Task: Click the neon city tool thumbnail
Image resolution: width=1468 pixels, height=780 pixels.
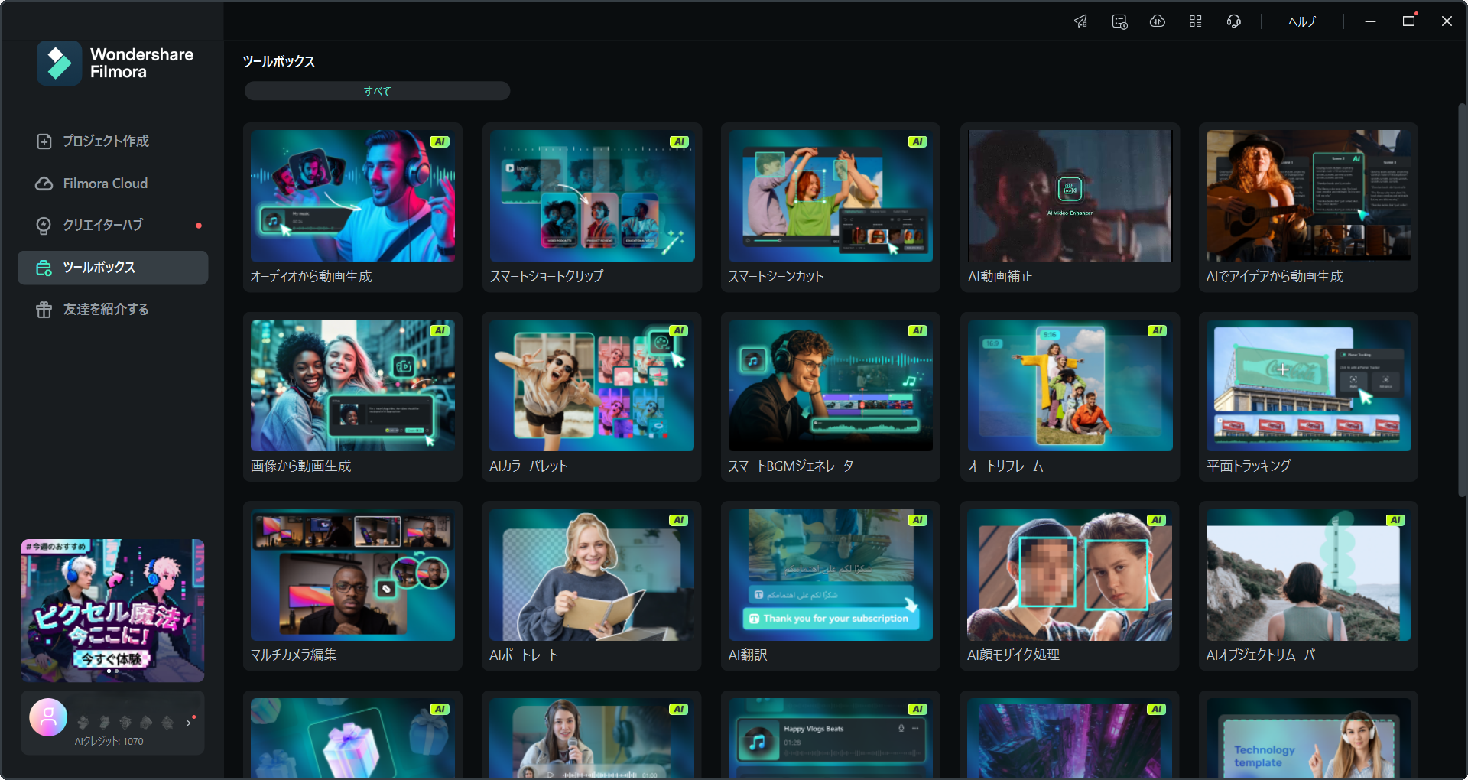Action: point(1070,738)
